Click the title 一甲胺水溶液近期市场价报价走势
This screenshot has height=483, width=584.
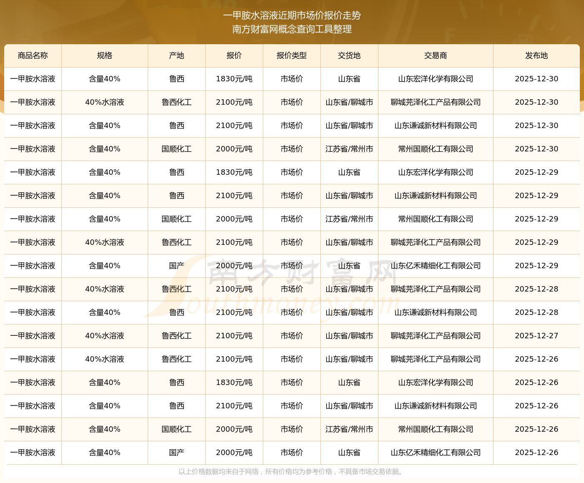(x=292, y=15)
